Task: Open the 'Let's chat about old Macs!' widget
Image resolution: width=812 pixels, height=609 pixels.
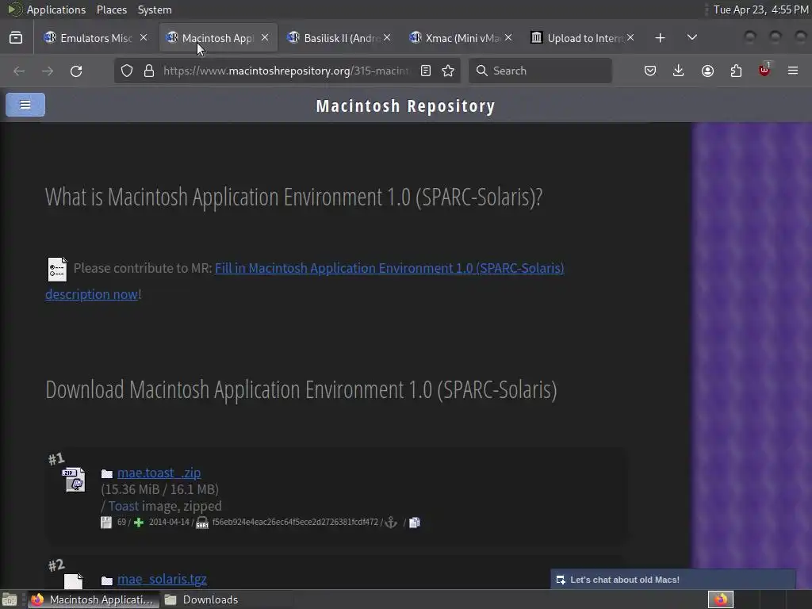Action: pyautogui.click(x=672, y=580)
